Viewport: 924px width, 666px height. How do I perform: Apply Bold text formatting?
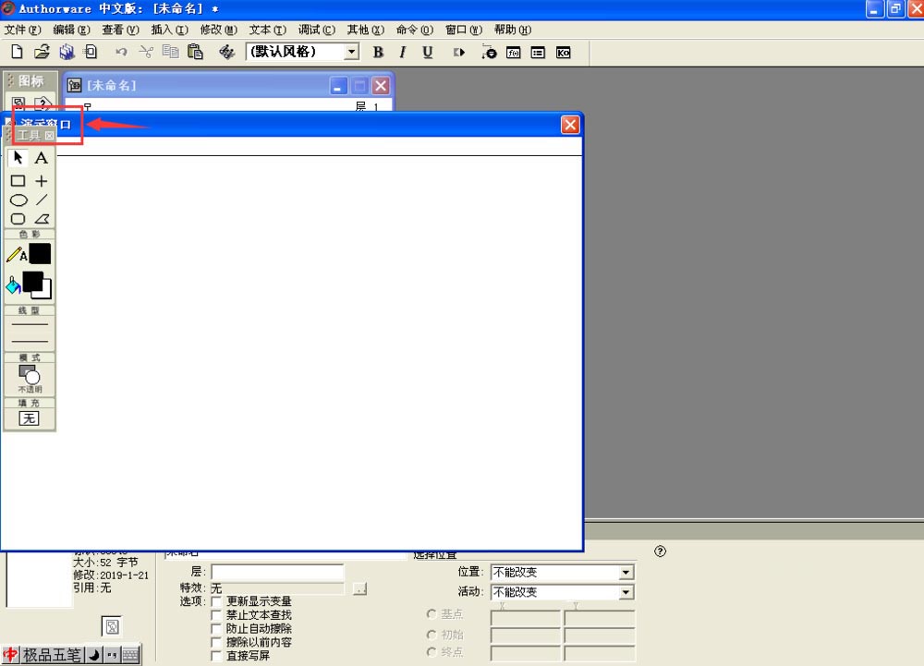tap(378, 53)
